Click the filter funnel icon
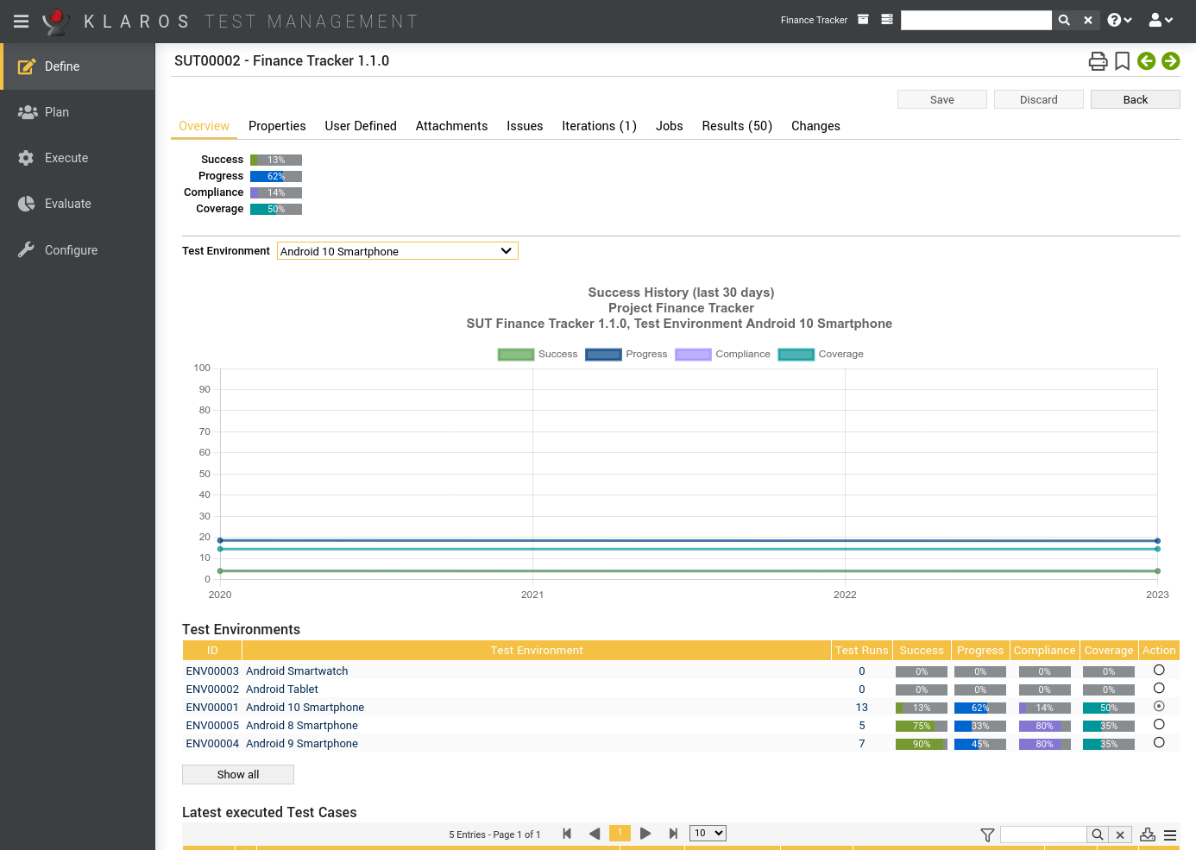The width and height of the screenshot is (1196, 850). tap(987, 834)
